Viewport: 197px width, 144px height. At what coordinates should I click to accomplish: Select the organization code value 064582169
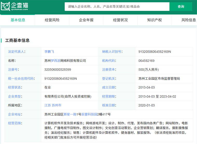[146, 61]
